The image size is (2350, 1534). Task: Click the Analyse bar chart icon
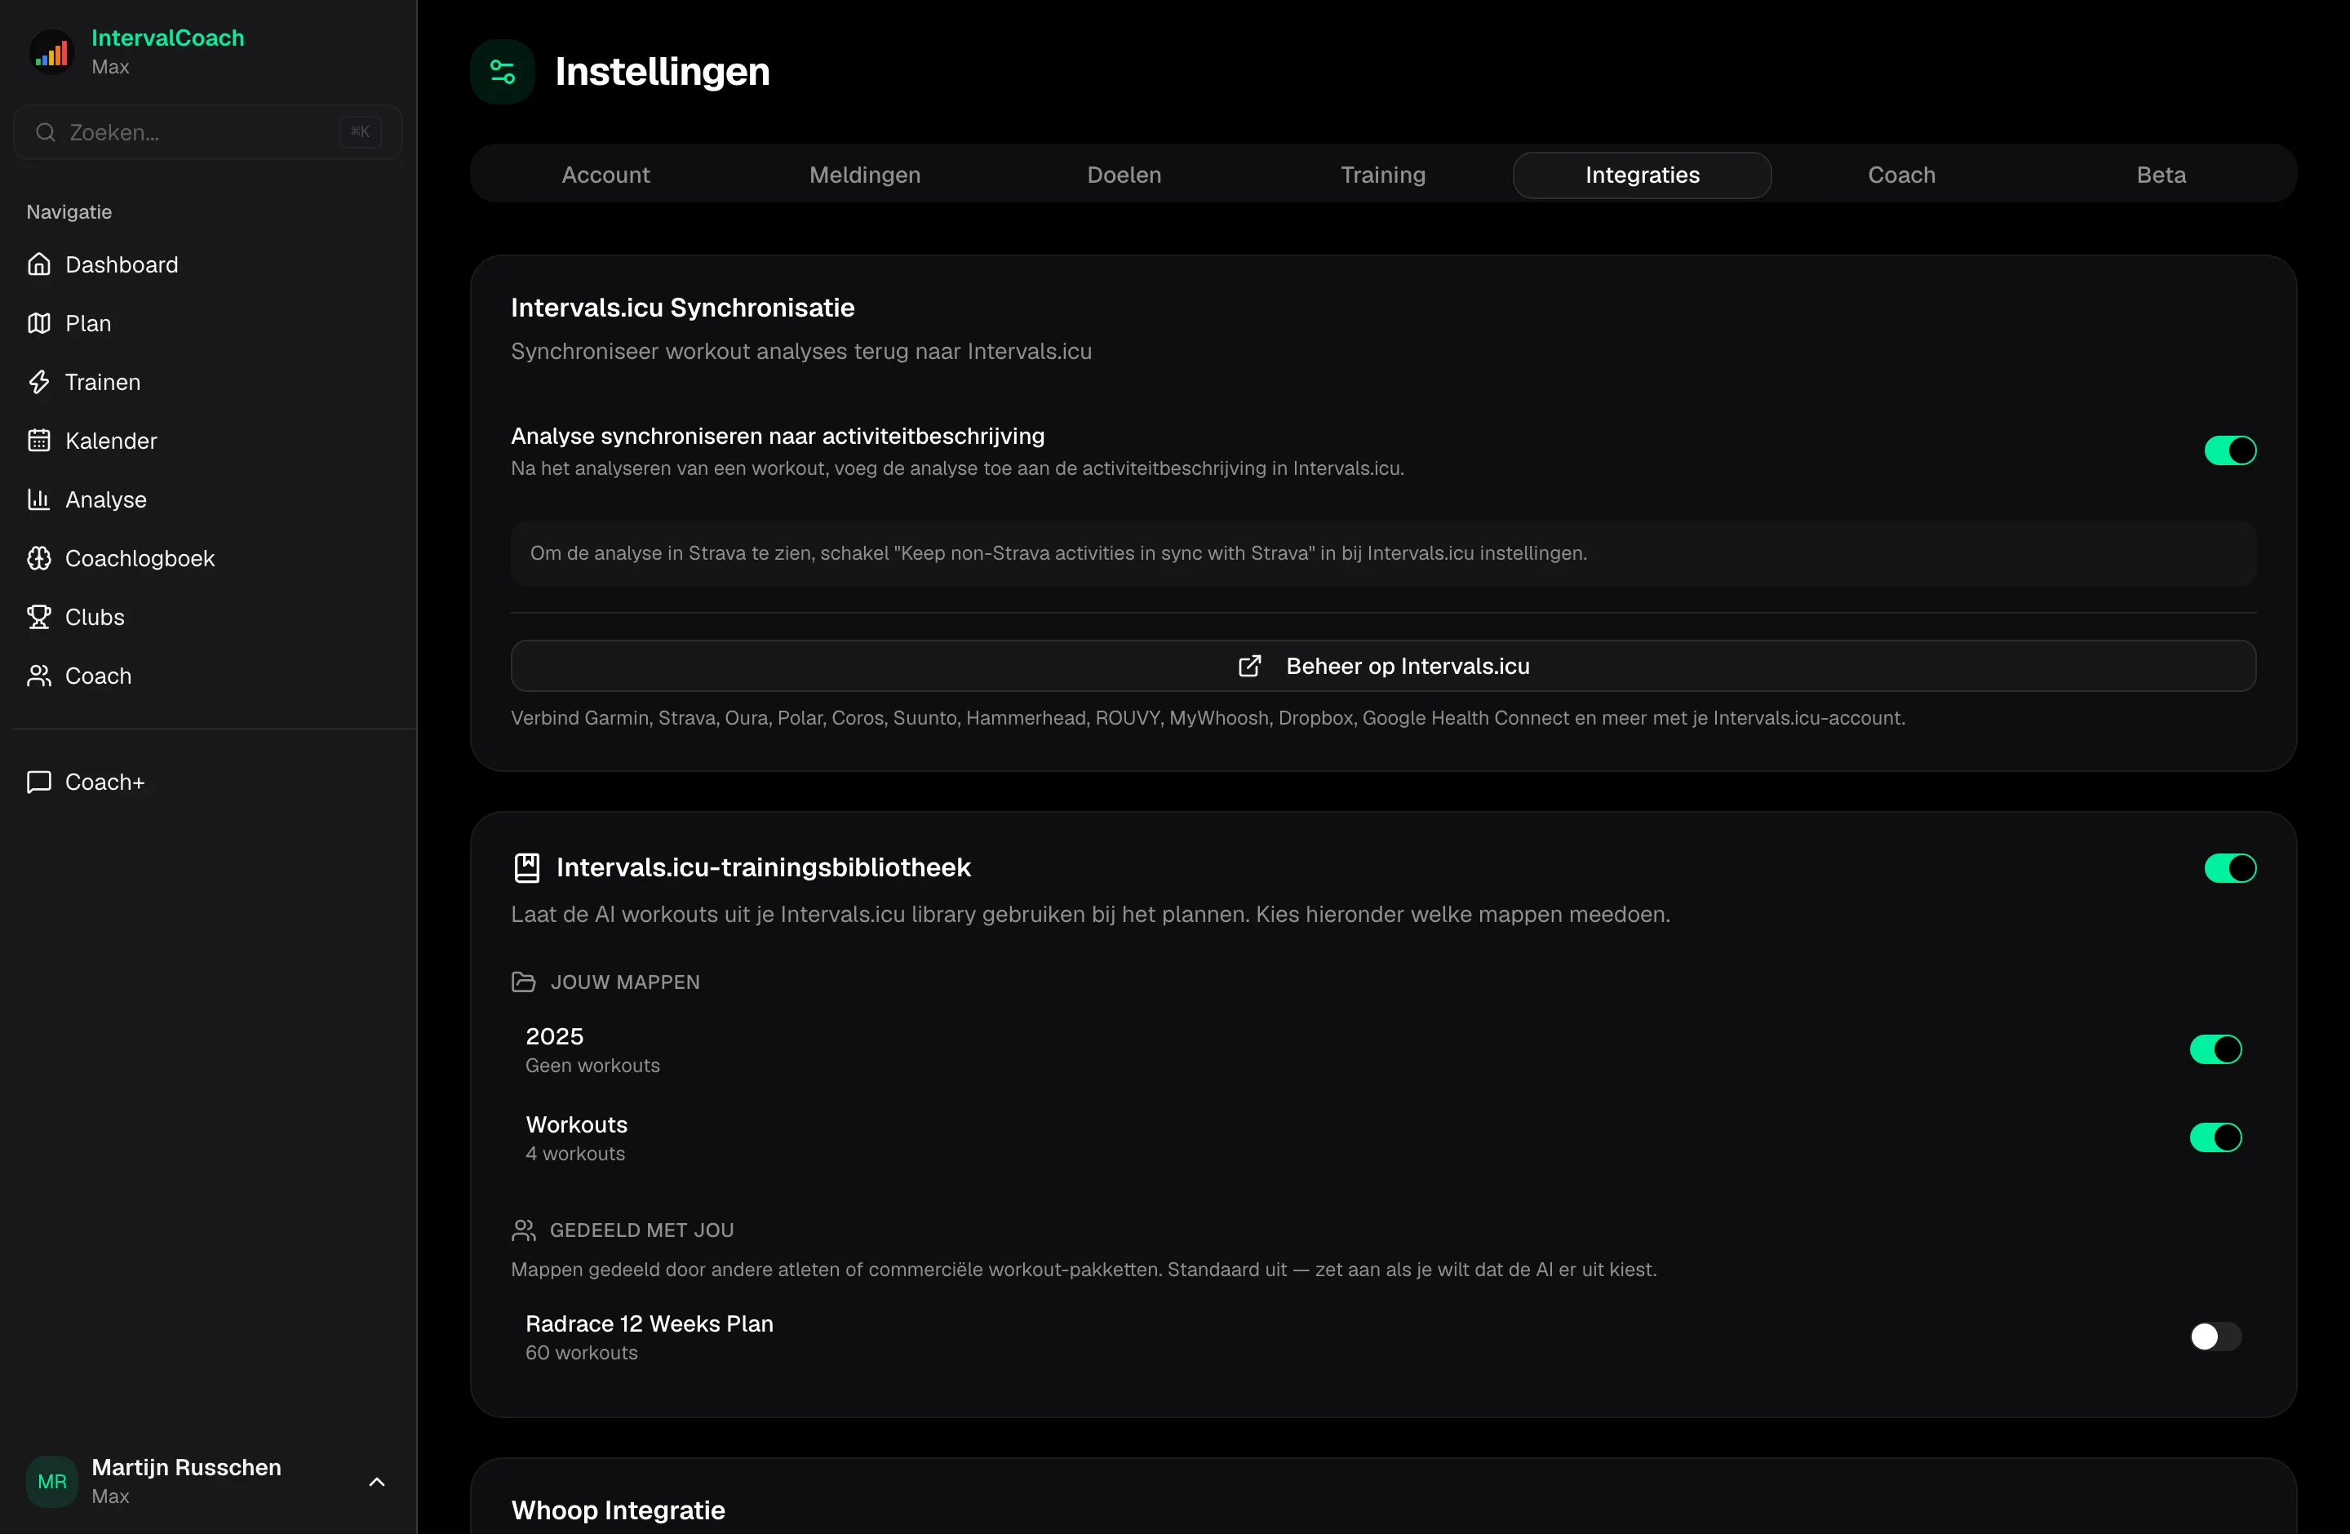(x=39, y=499)
